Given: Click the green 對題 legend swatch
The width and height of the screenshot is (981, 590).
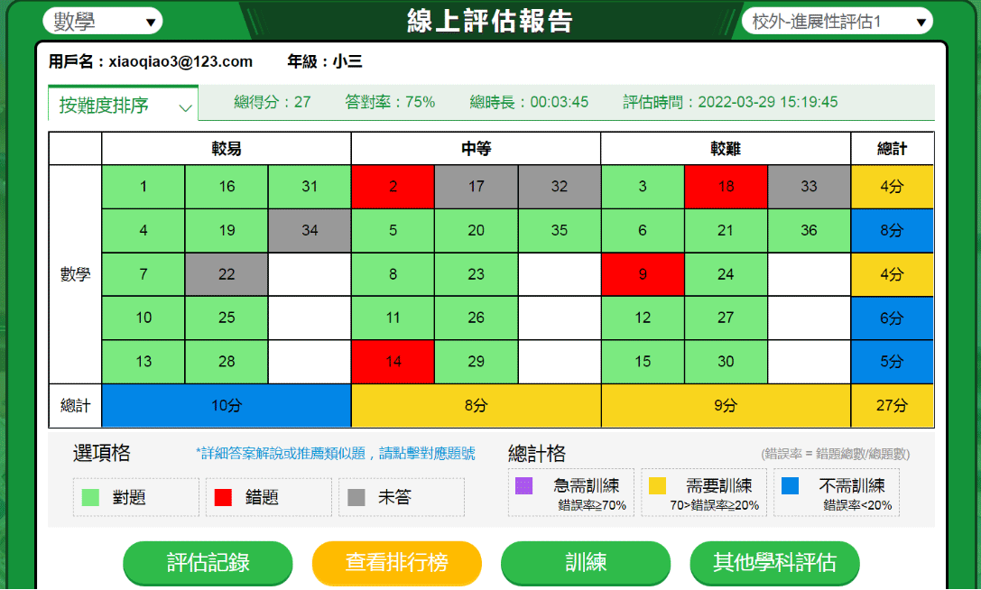Looking at the screenshot, I should click(x=91, y=497).
